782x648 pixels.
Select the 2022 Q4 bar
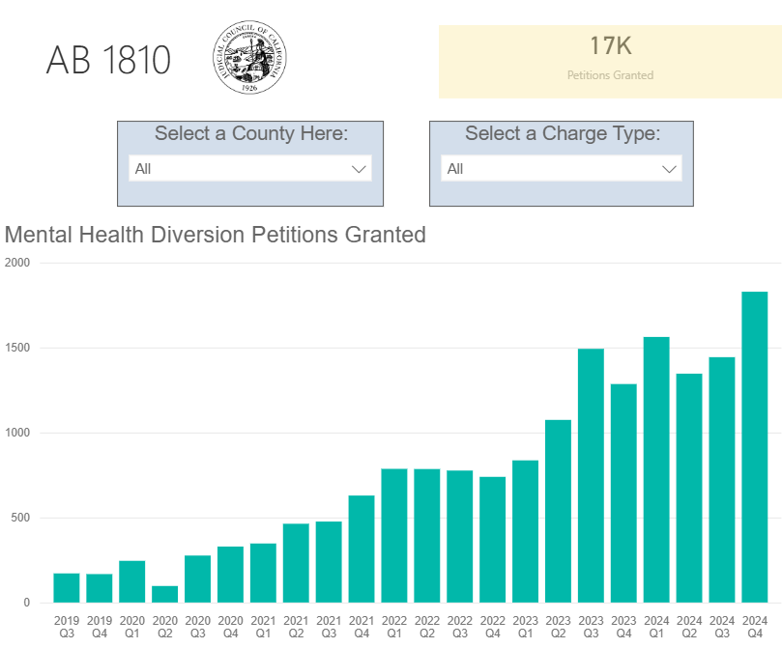pos(493,539)
